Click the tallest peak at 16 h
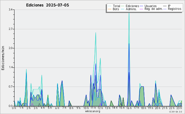Screen dimensions: 185x114 [129, 13]
